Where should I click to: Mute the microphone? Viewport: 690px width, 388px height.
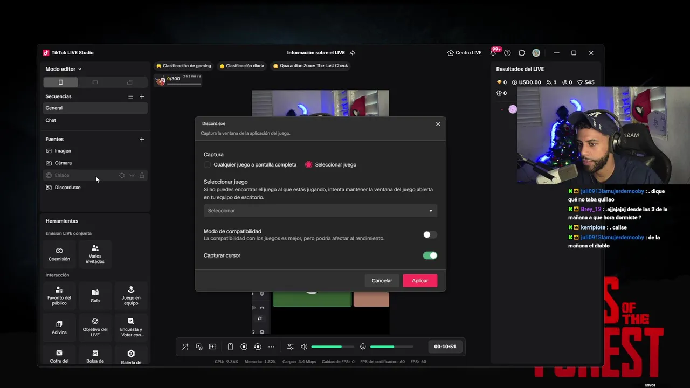tap(363, 347)
